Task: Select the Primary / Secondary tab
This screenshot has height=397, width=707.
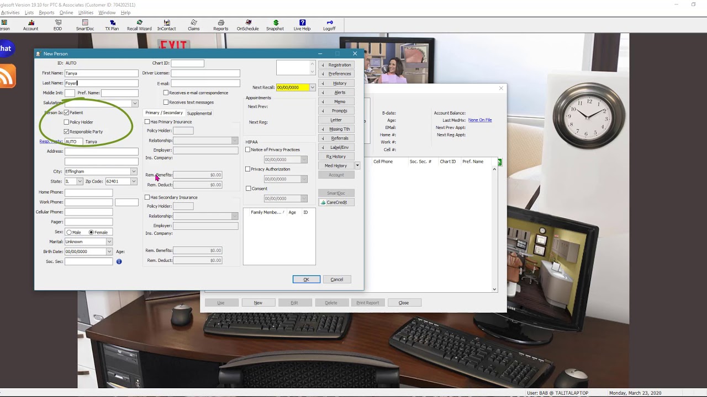Action: click(163, 112)
